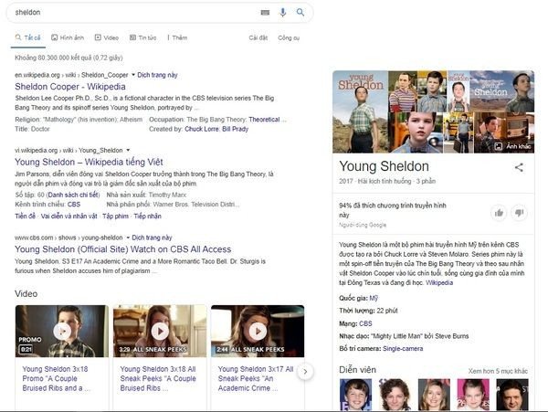Click Dịch trang này beside Sheldon_Cooper
The height and width of the screenshot is (412, 548).
pyautogui.click(x=157, y=75)
